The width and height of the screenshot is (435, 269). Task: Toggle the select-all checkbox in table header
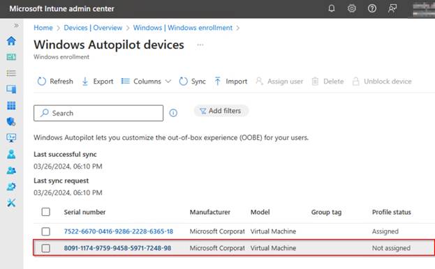tap(46, 212)
